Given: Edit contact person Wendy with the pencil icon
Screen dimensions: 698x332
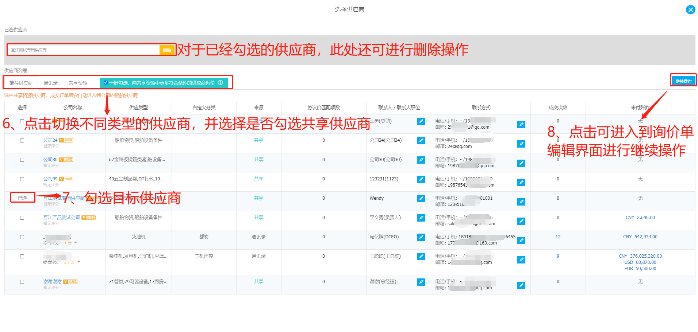Looking at the screenshot, I should click(x=421, y=199).
